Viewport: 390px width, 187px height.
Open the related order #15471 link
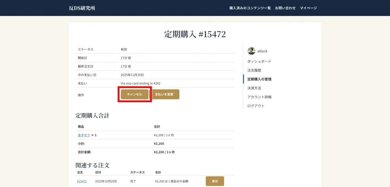click(82, 181)
